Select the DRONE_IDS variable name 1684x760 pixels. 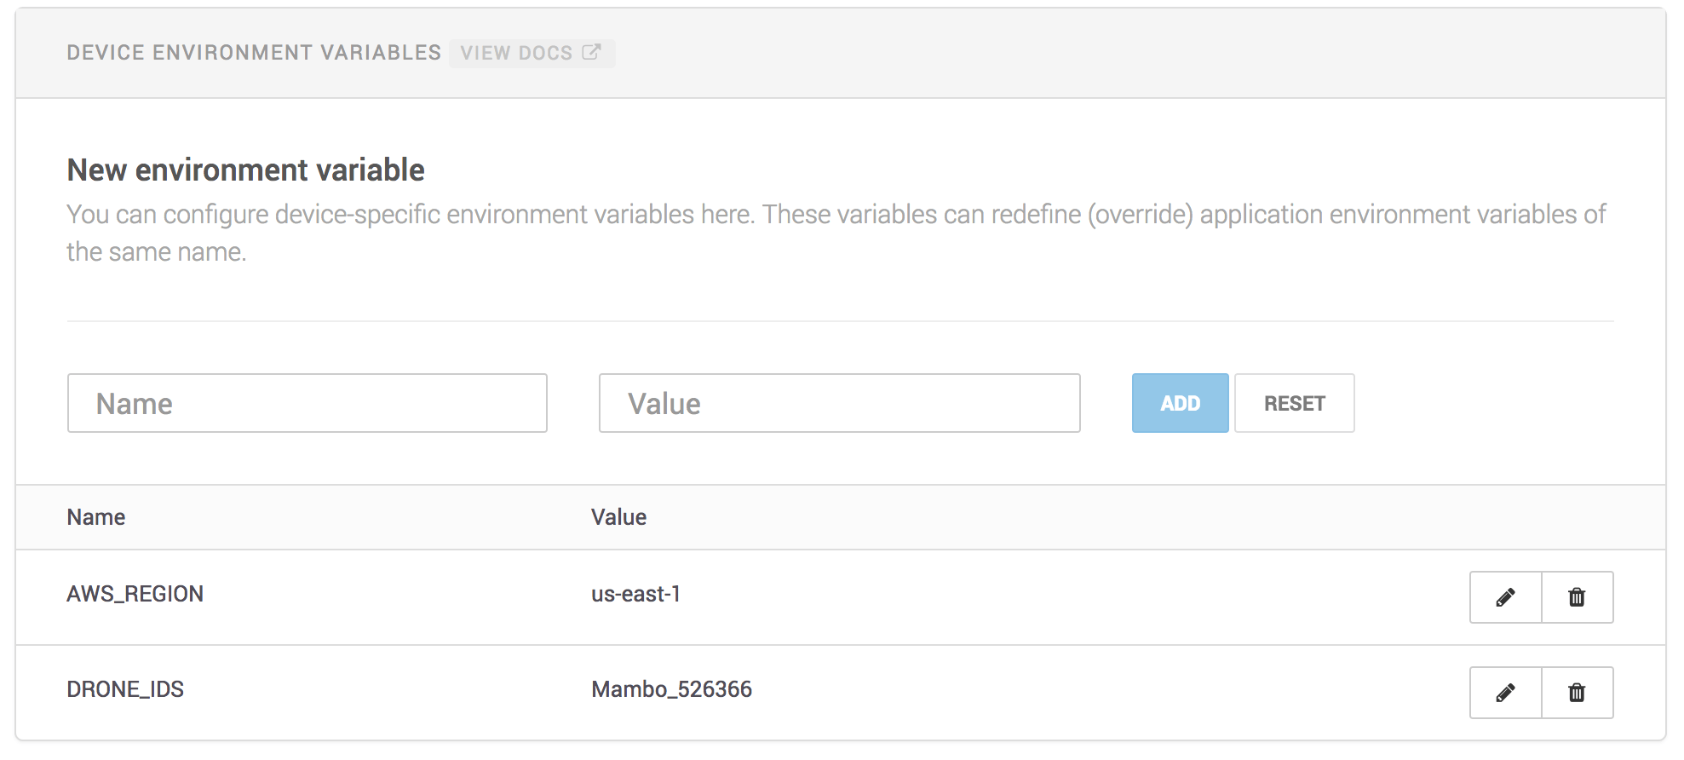[x=125, y=689]
